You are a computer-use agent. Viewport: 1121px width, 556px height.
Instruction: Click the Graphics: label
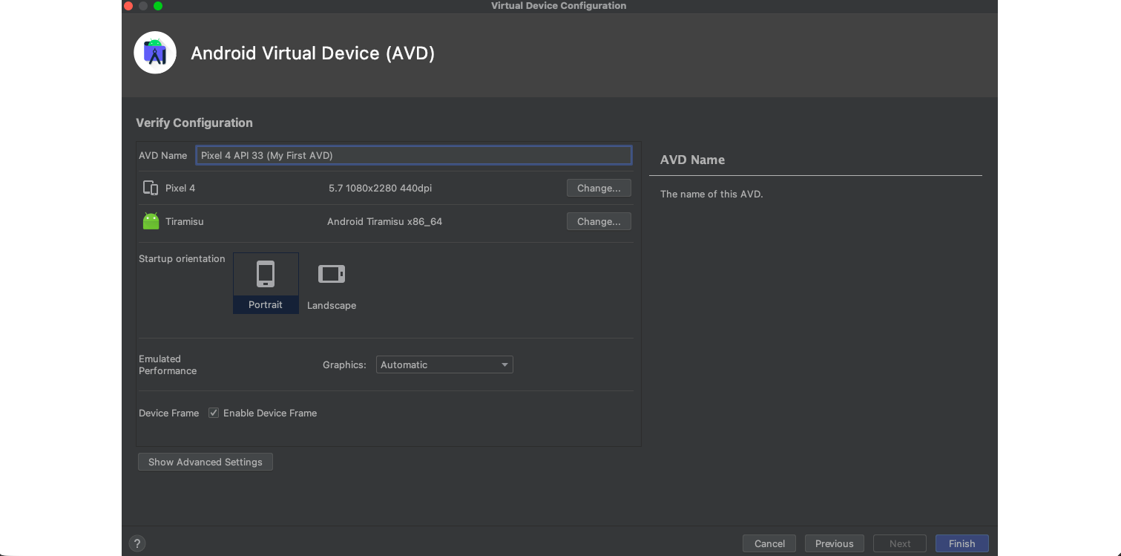point(344,364)
